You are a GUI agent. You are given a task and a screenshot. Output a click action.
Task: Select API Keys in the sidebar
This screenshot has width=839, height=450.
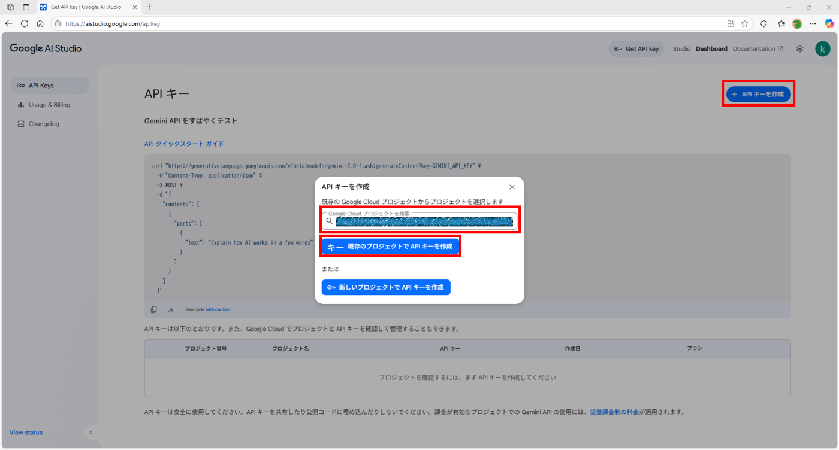pos(50,86)
